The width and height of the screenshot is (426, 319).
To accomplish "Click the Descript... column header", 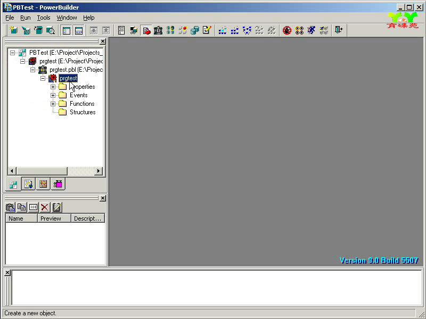I will pyautogui.click(x=88, y=219).
